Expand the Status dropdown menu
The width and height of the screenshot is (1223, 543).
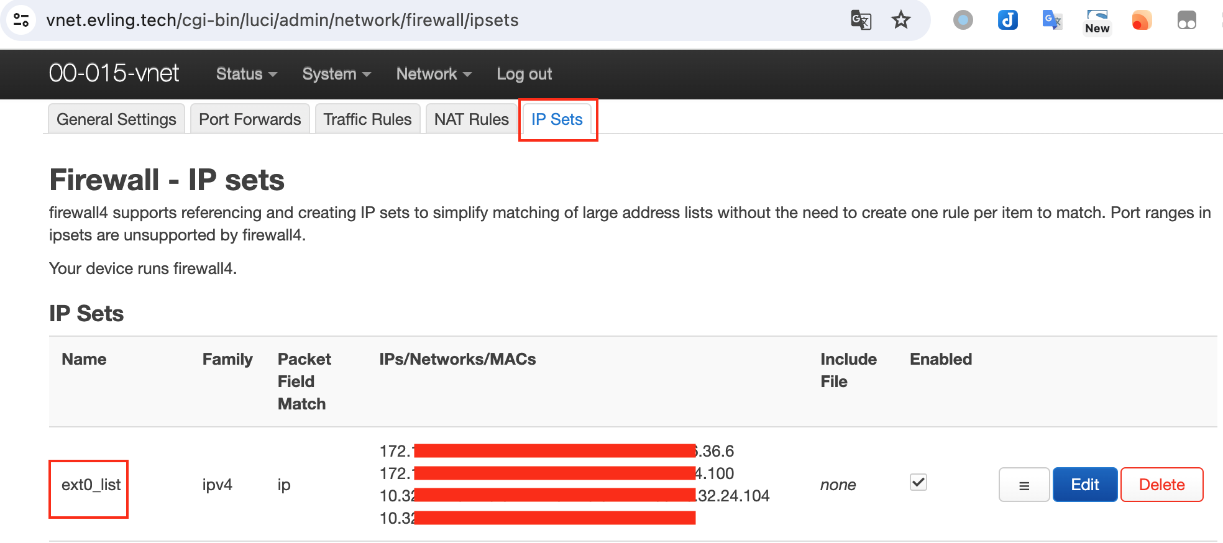pyautogui.click(x=246, y=74)
